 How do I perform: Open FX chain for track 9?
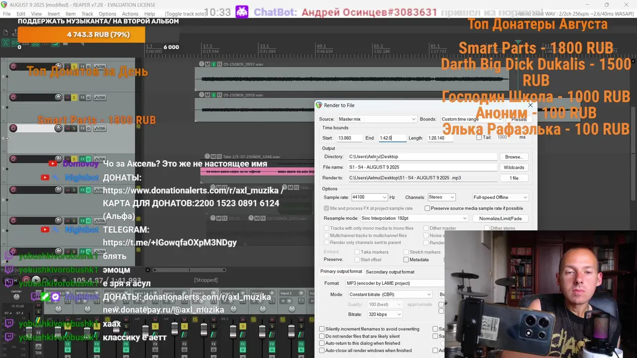point(83,221)
